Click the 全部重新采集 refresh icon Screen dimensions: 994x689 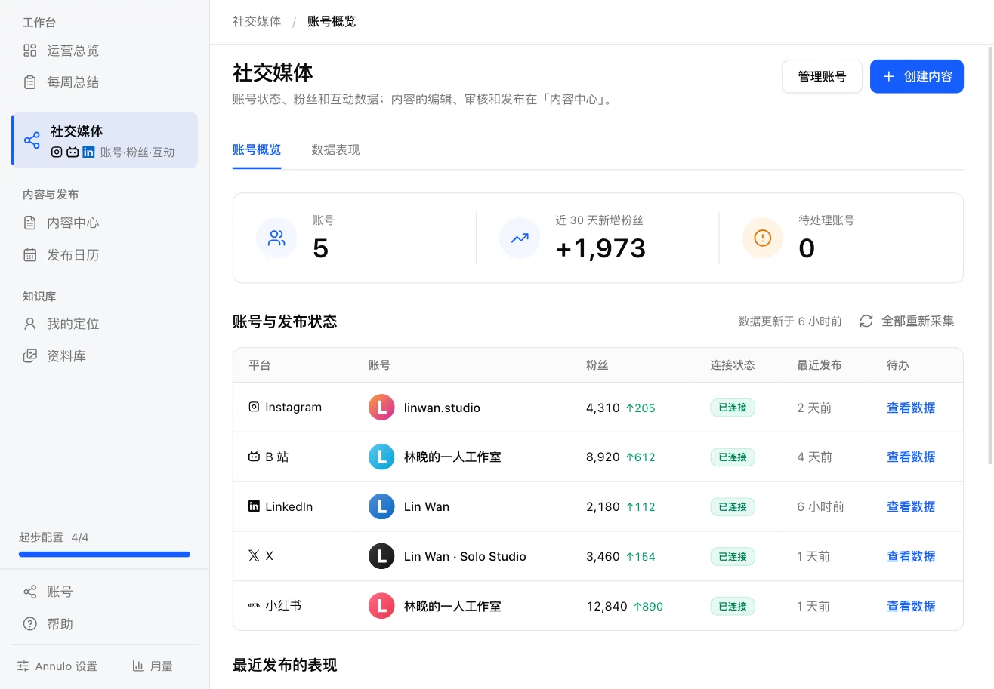pos(866,321)
